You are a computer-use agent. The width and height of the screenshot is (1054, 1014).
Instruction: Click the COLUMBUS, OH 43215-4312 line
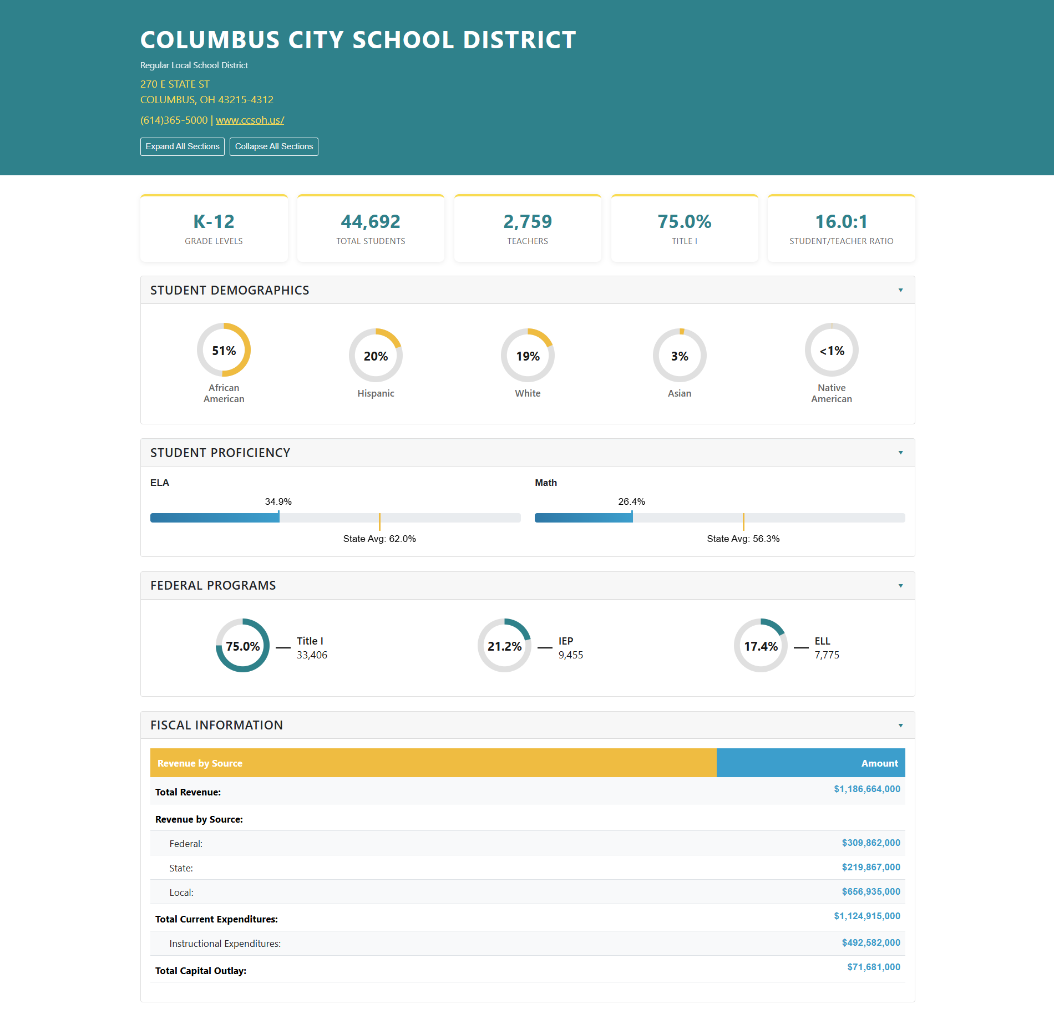point(207,100)
